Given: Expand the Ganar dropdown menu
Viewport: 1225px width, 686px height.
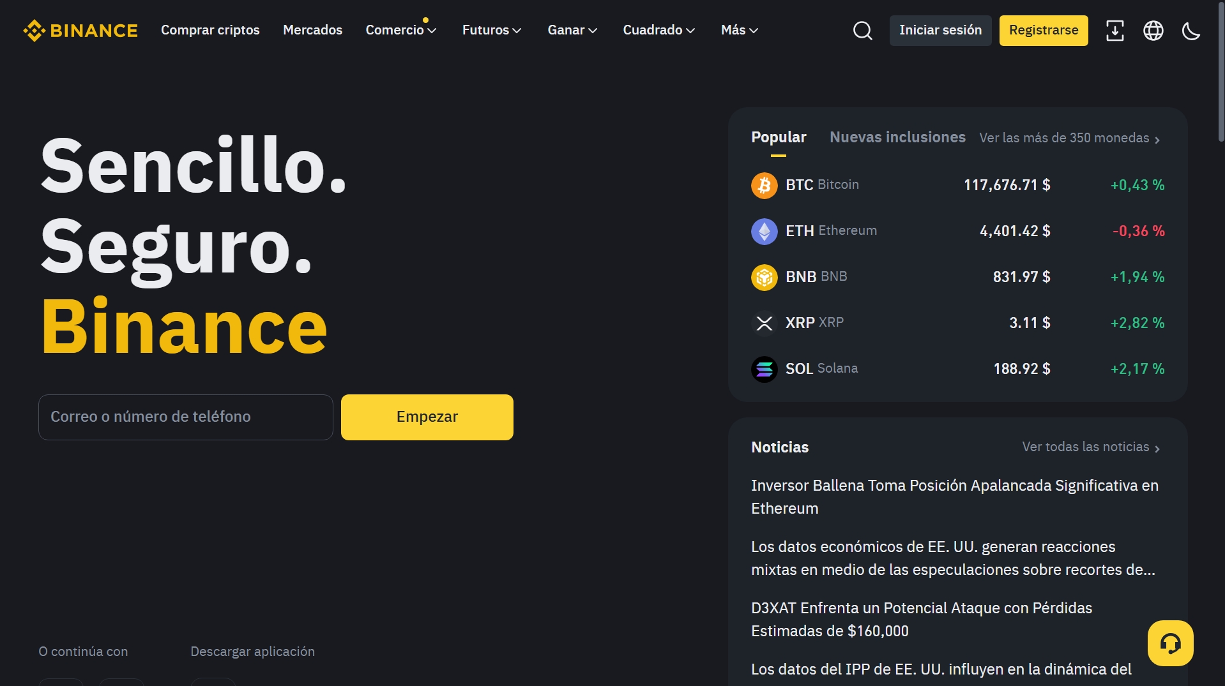Looking at the screenshot, I should click(572, 30).
